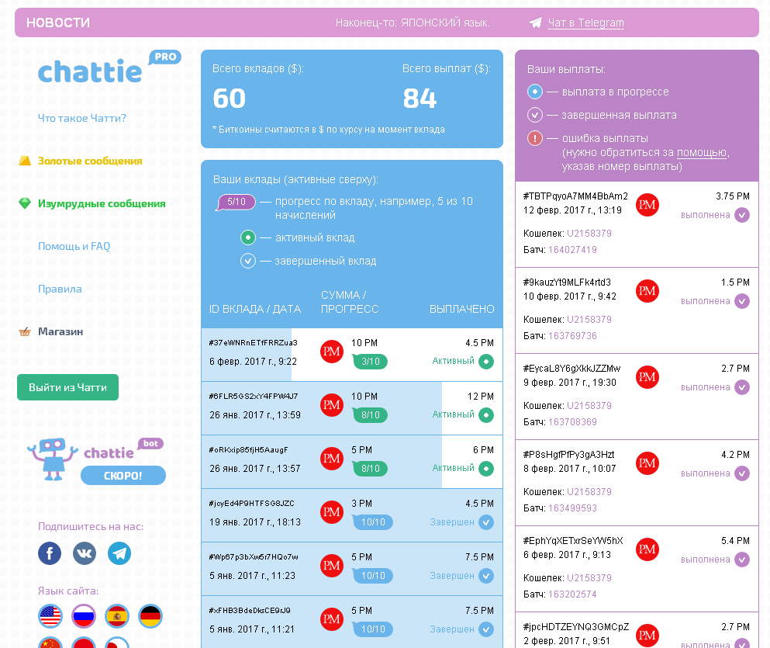This screenshot has width=770, height=648.
Task: Click 3/10 progress badge of first deposit
Action: (x=370, y=362)
